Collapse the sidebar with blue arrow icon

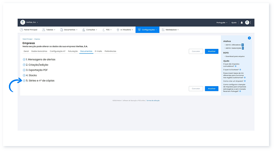point(249,38)
